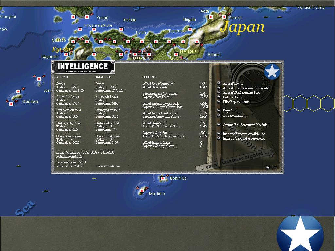Click the 'Soviets Not Active' status text
335x251 pixels.
(x=107, y=166)
